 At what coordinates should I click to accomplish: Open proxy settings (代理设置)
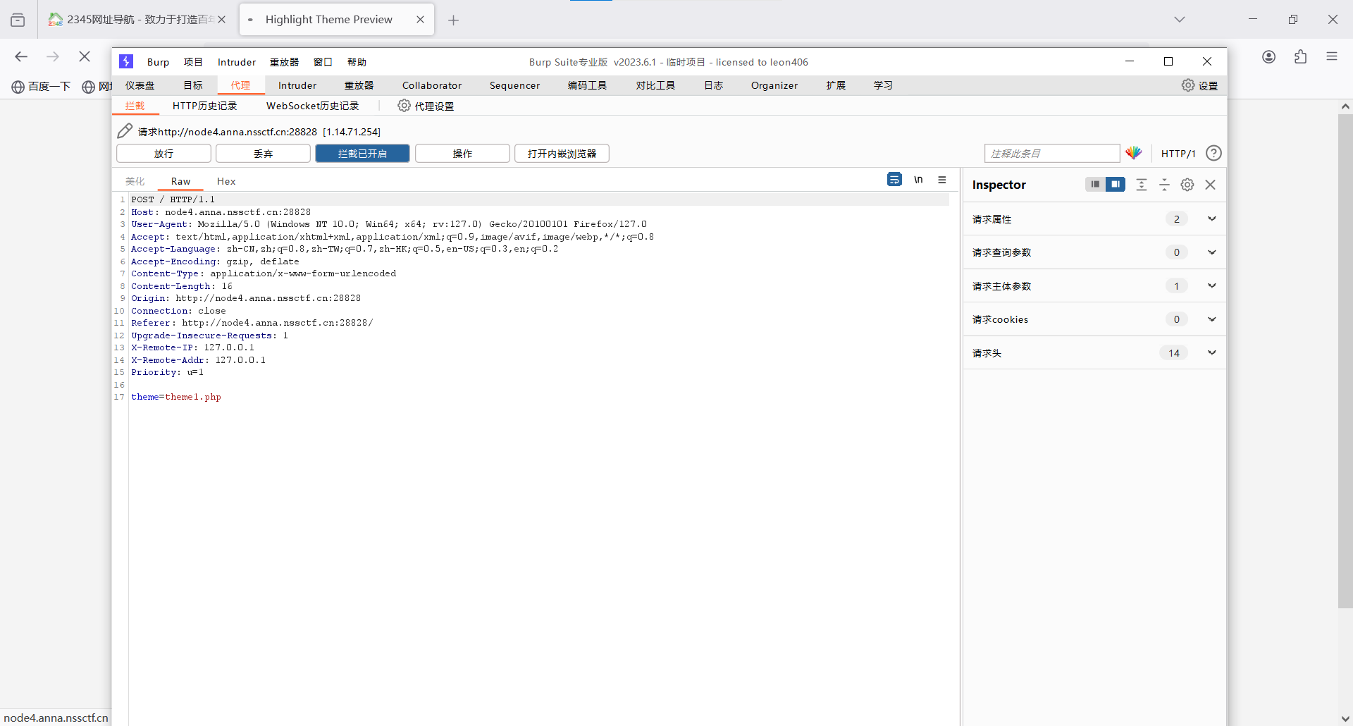[426, 106]
